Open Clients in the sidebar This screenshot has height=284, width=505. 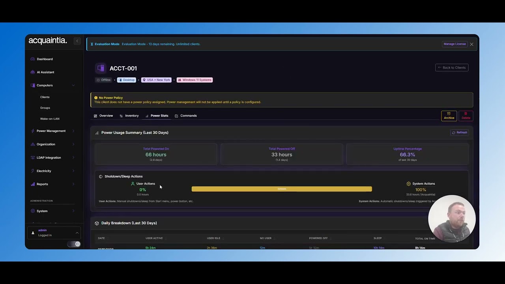click(45, 97)
